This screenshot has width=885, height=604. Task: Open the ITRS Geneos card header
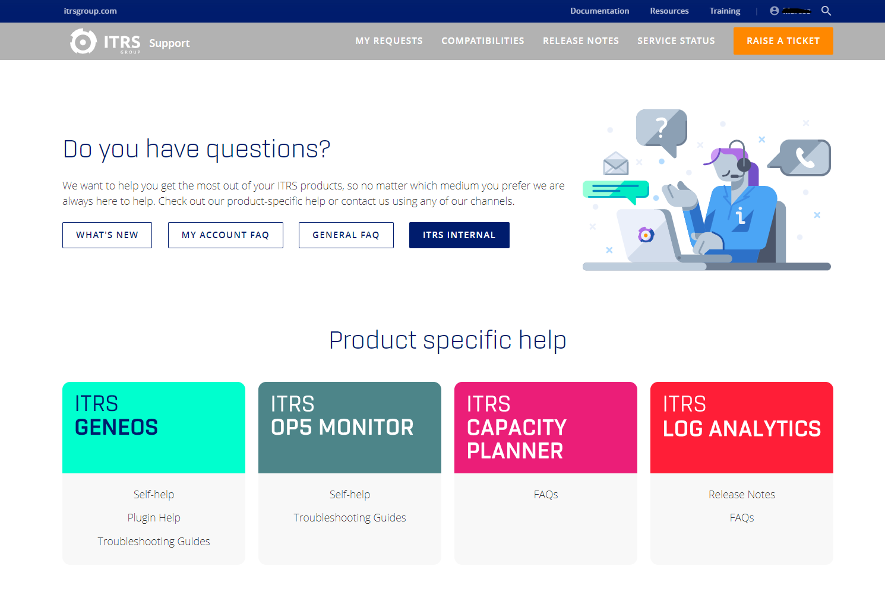tap(154, 428)
